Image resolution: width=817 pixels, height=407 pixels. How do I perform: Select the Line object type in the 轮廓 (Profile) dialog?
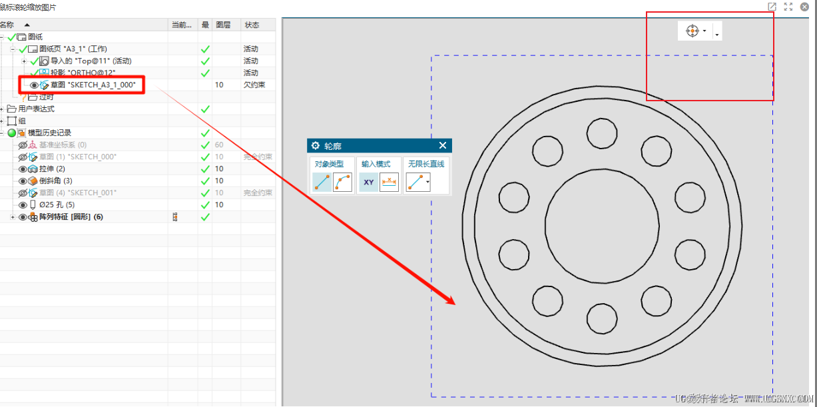click(x=322, y=183)
